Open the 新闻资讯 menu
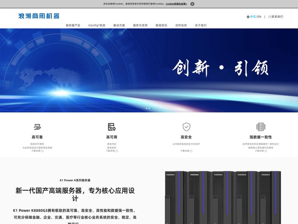This screenshot has width=298, height=224. pos(161,25)
